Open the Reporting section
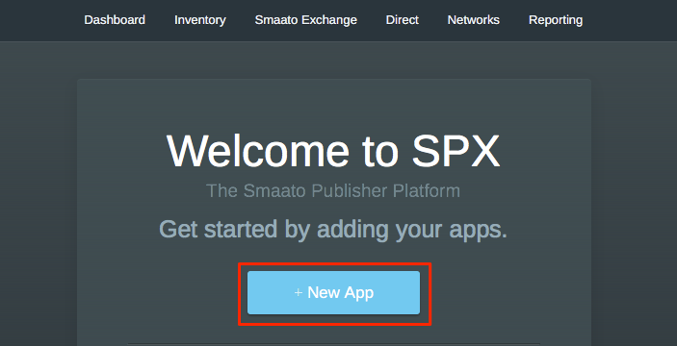 point(556,20)
